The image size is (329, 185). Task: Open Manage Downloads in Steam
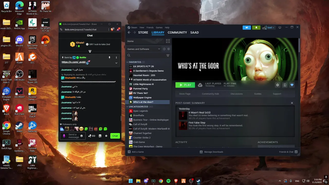tap(211, 152)
